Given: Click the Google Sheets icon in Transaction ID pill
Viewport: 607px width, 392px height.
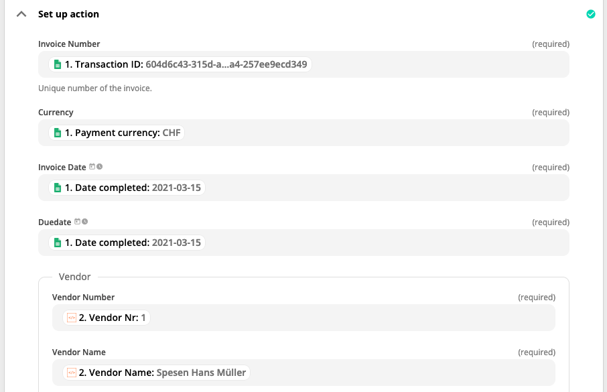Looking at the screenshot, I should [x=58, y=64].
